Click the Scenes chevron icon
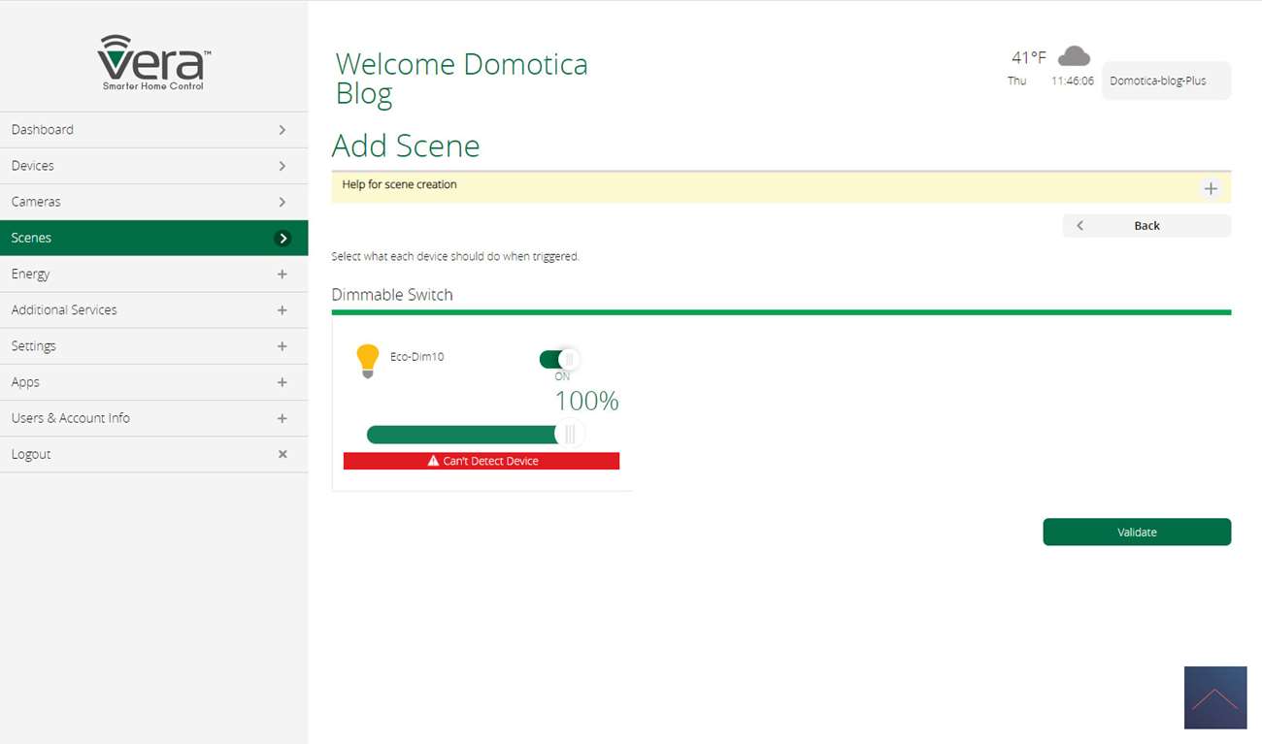Screen dimensions: 1262x744 (x=282, y=238)
